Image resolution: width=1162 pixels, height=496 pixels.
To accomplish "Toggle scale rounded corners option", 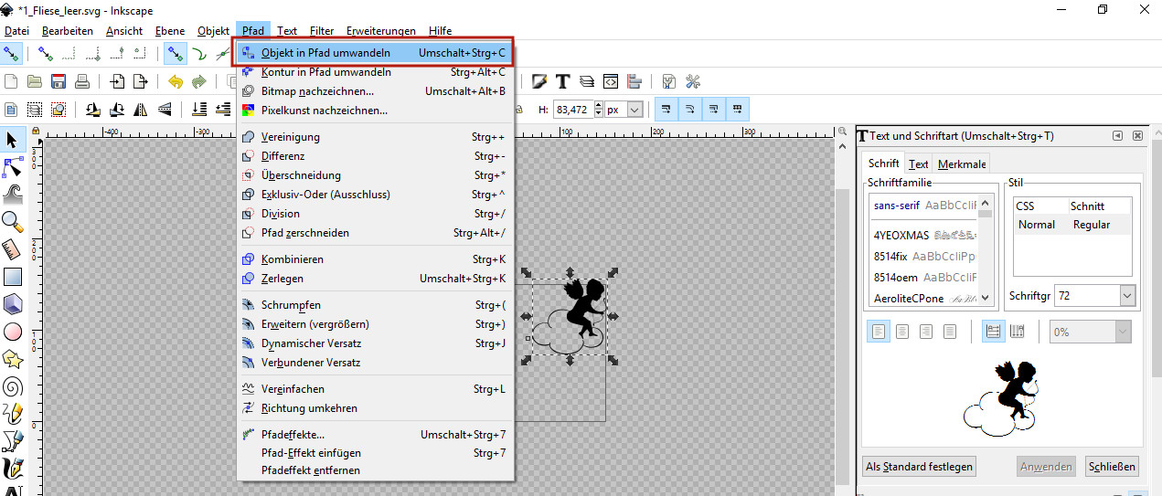I will [689, 110].
